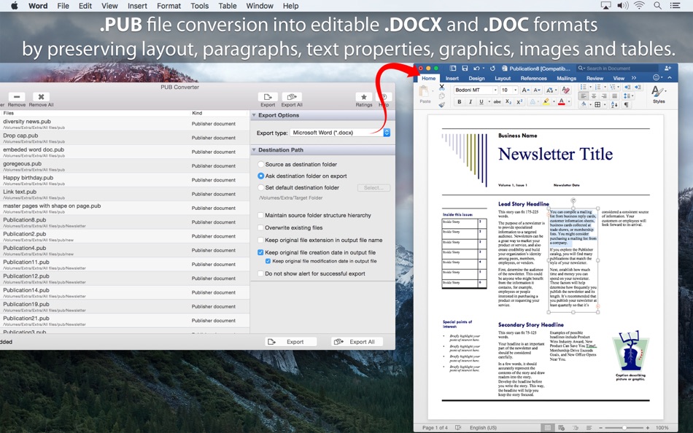Decrease font size with the smaller A icon

(537, 90)
